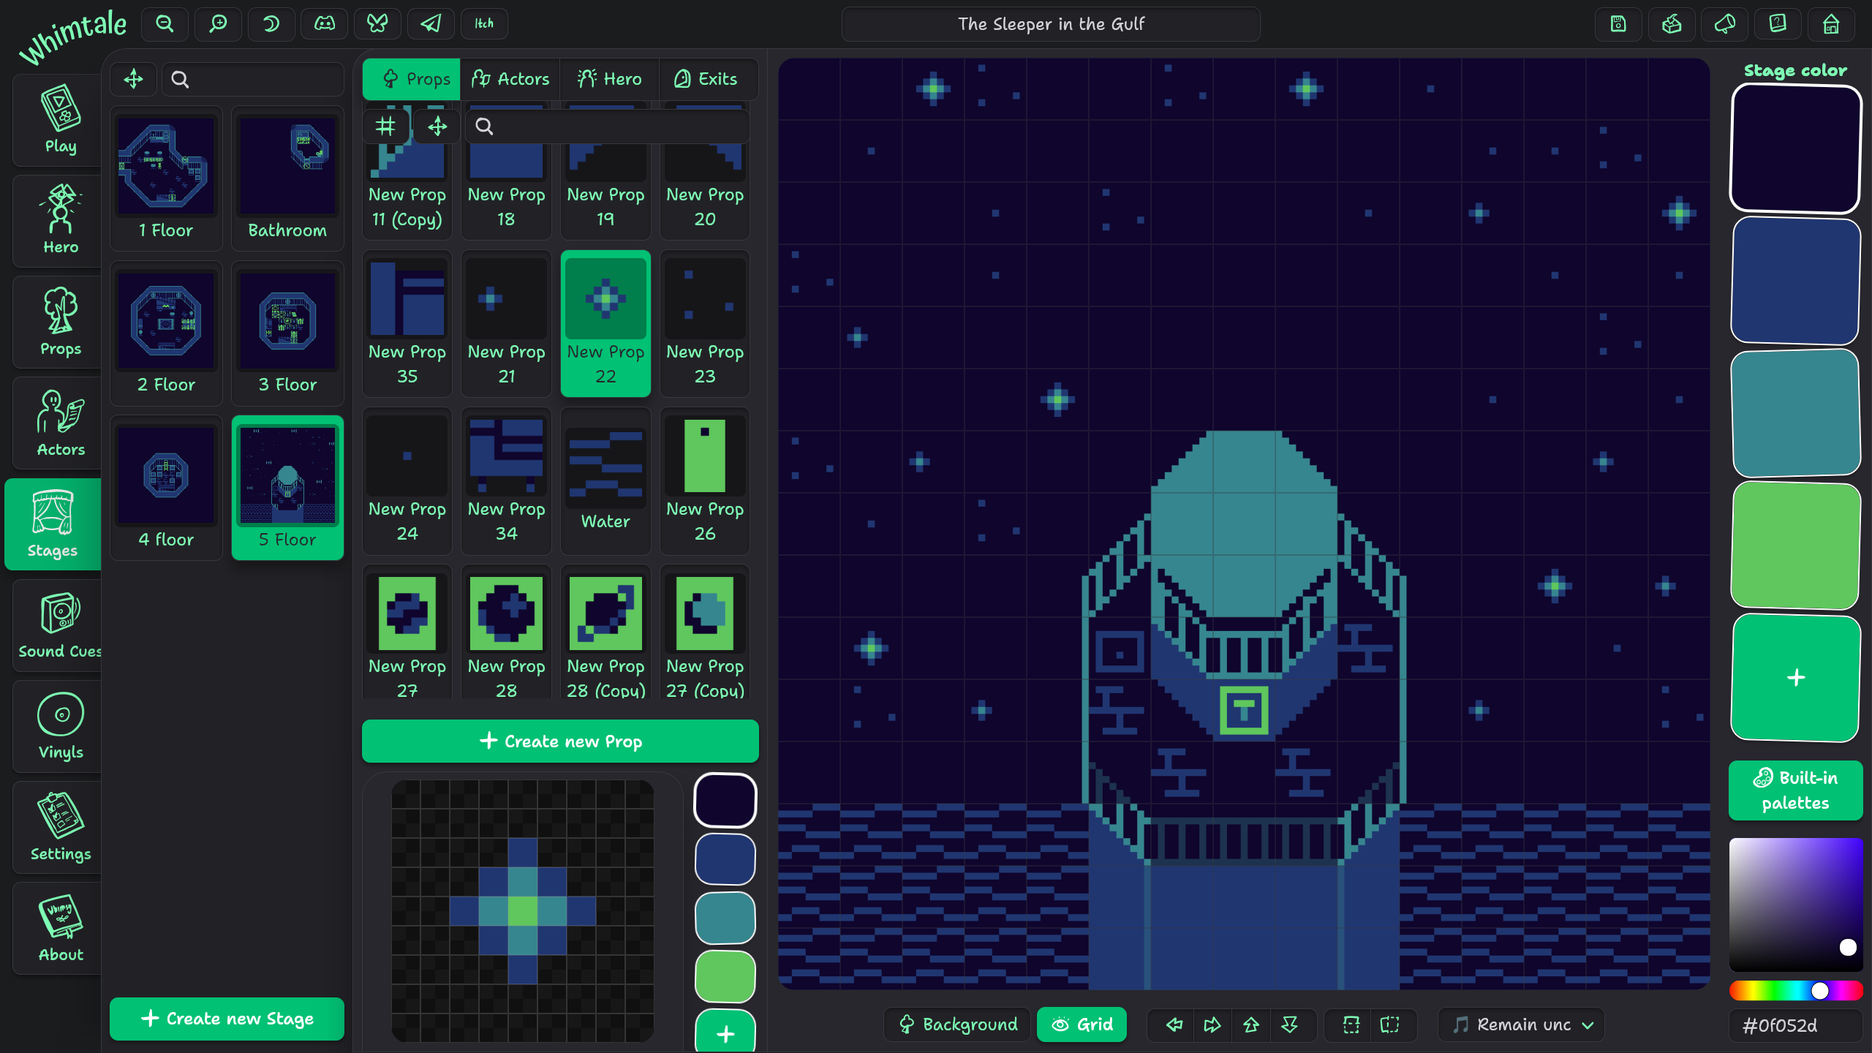Click the moon dark-mode icon

pos(271,23)
